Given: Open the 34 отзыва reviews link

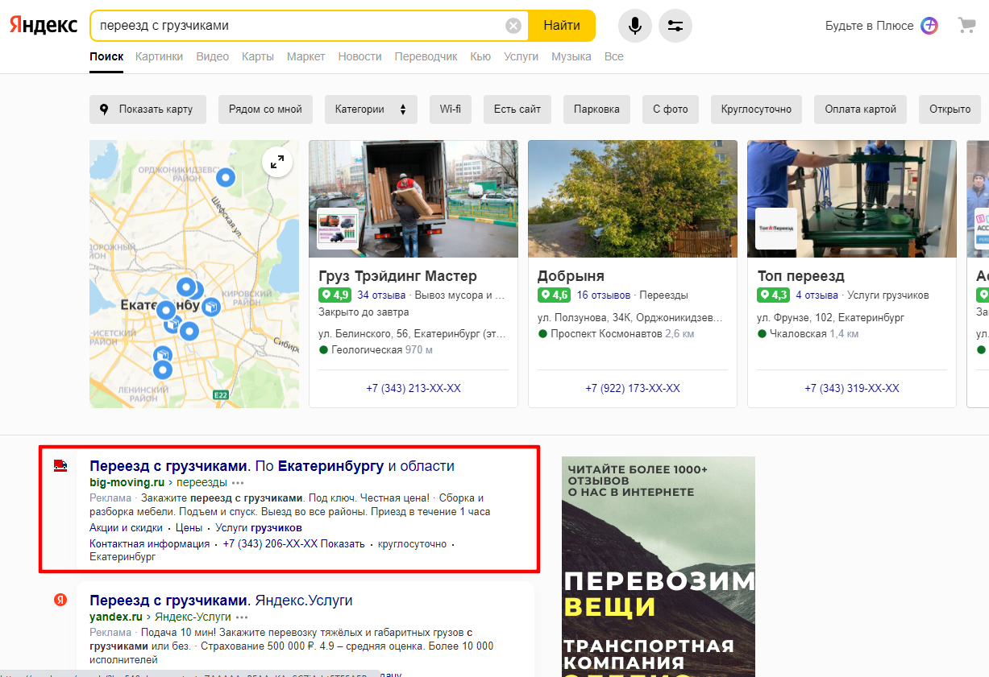Looking at the screenshot, I should click(x=380, y=295).
